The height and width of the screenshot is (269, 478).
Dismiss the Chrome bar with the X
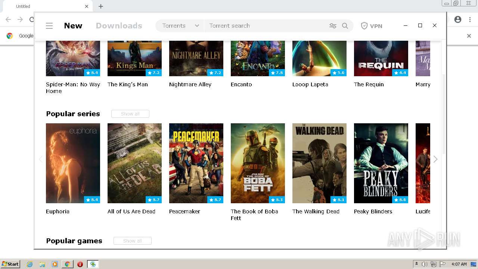[469, 36]
